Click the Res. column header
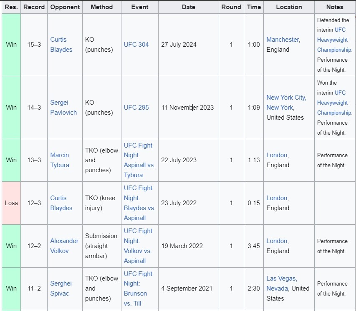The height and width of the screenshot is (311, 356). [x=11, y=7]
